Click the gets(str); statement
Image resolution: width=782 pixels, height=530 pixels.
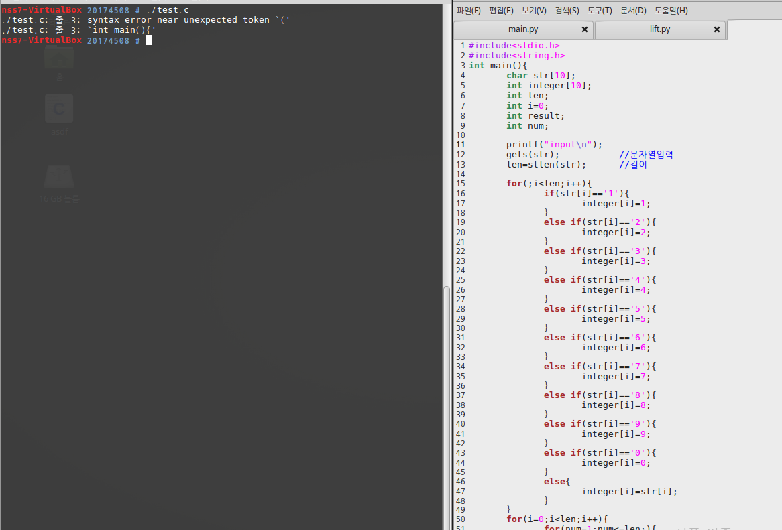coord(533,154)
